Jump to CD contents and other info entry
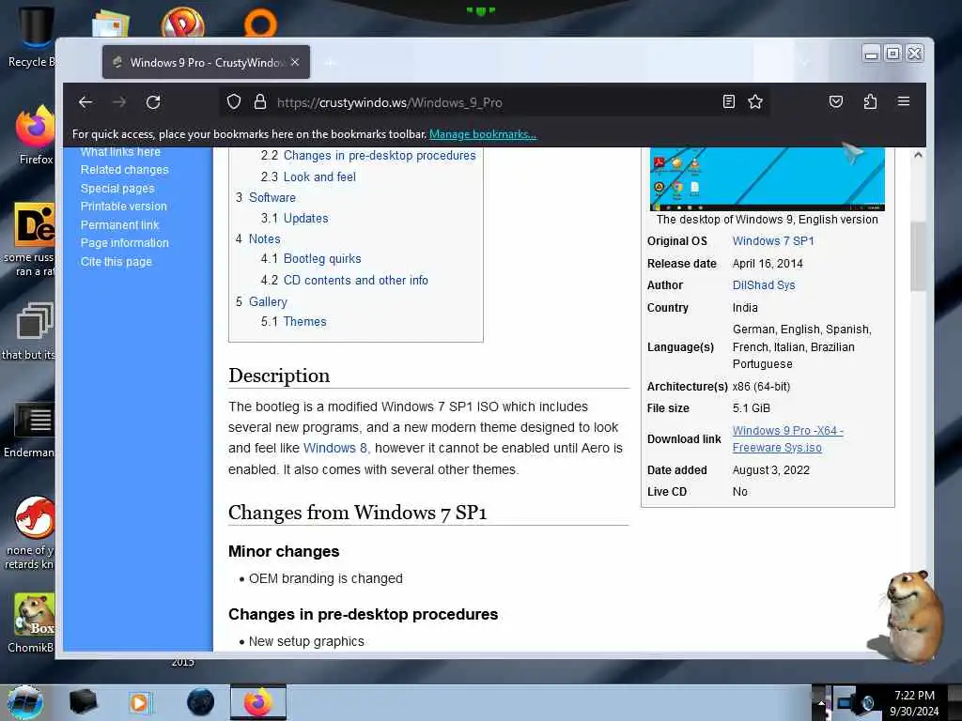The height and width of the screenshot is (721, 962). 355,280
